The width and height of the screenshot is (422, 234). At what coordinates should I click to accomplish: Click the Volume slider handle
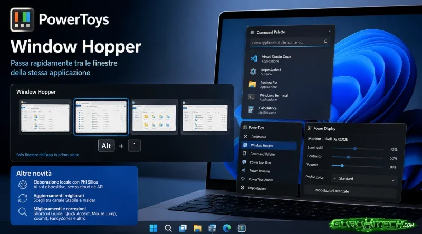[342, 166]
